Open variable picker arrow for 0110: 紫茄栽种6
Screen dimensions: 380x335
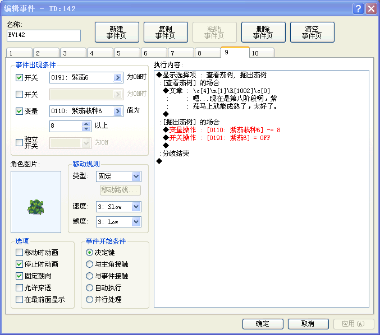coord(117,111)
